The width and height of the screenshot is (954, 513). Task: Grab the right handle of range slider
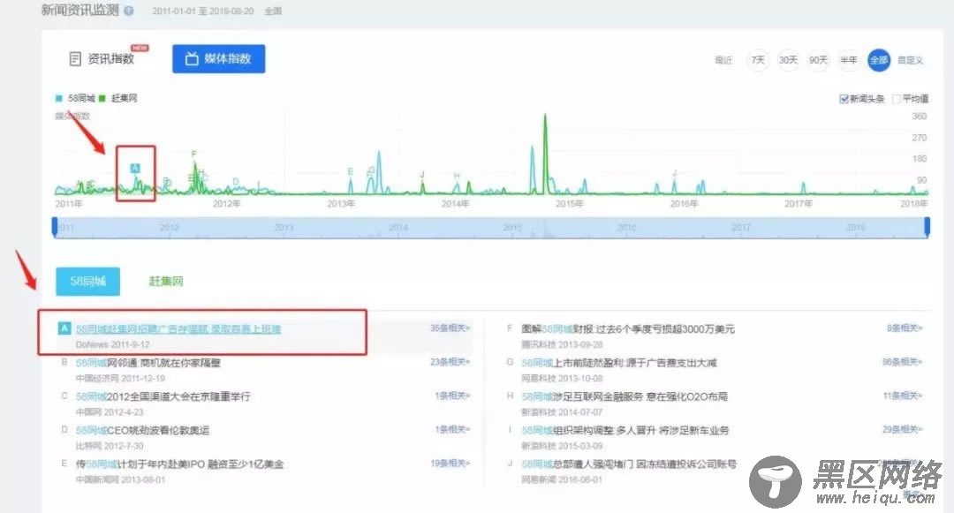point(927,227)
